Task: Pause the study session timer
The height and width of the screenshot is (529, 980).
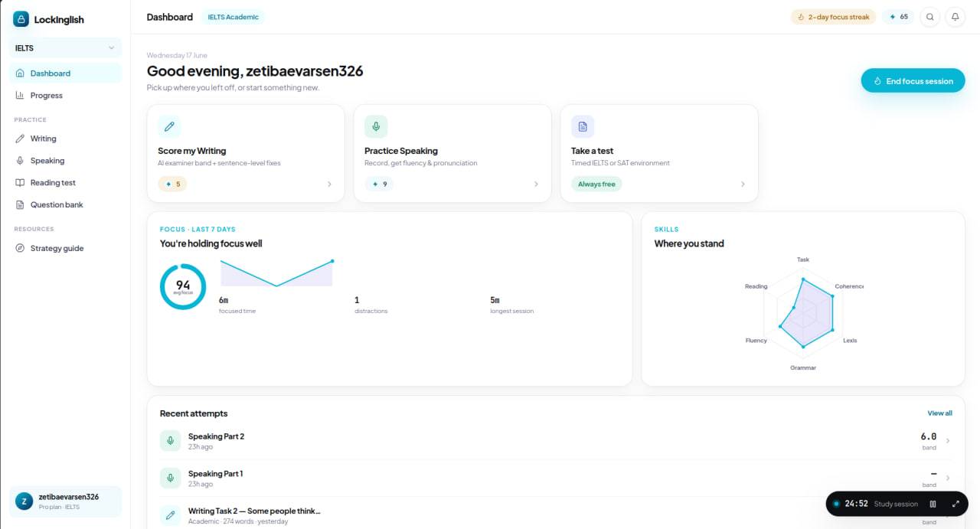Action: (933, 504)
